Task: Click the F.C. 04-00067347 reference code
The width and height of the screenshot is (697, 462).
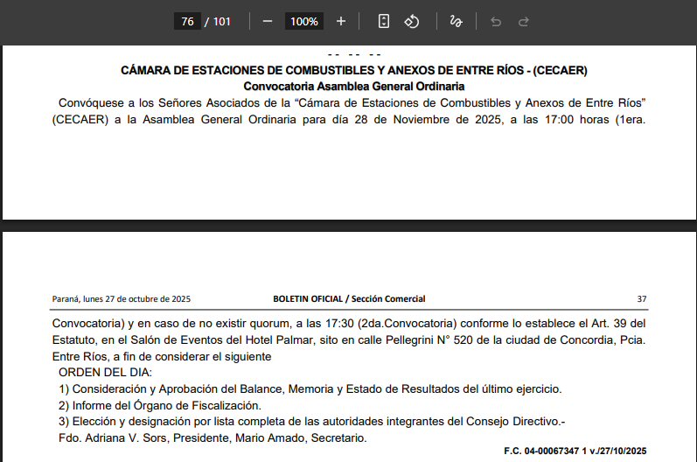Action: click(x=575, y=451)
